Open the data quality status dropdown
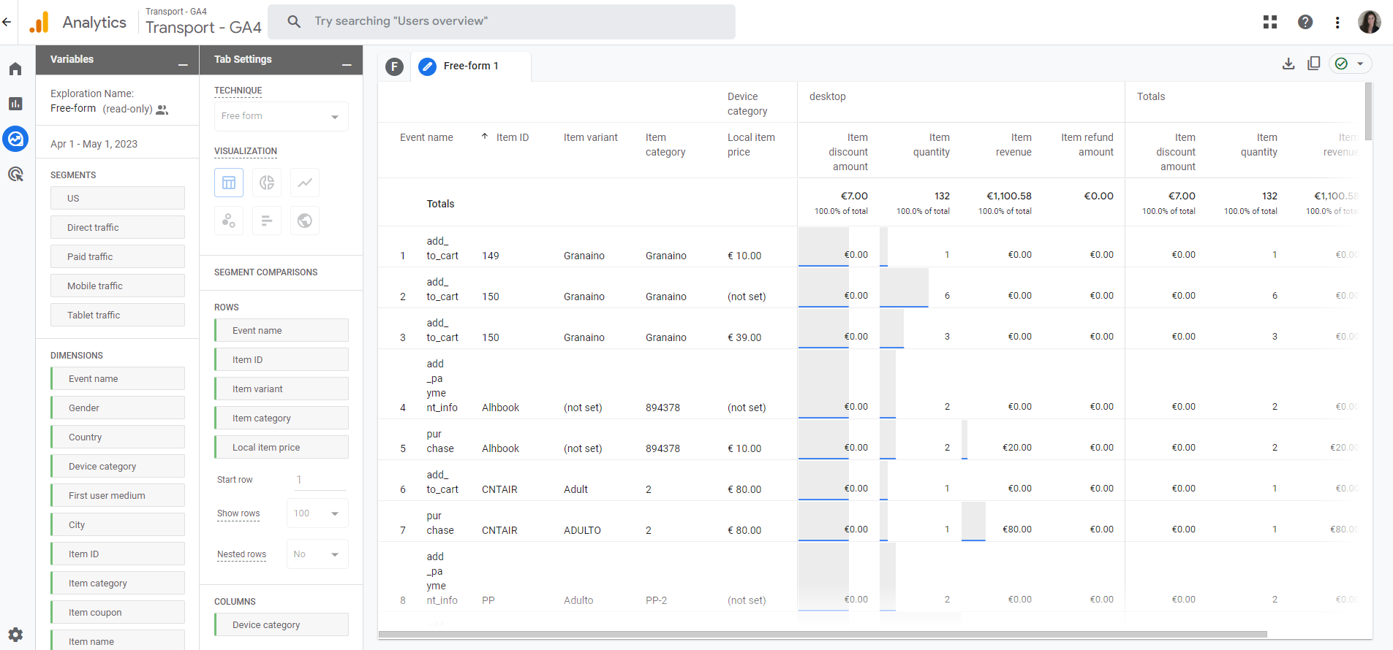Screen dimensions: 1393x650 pyautogui.click(x=1351, y=64)
